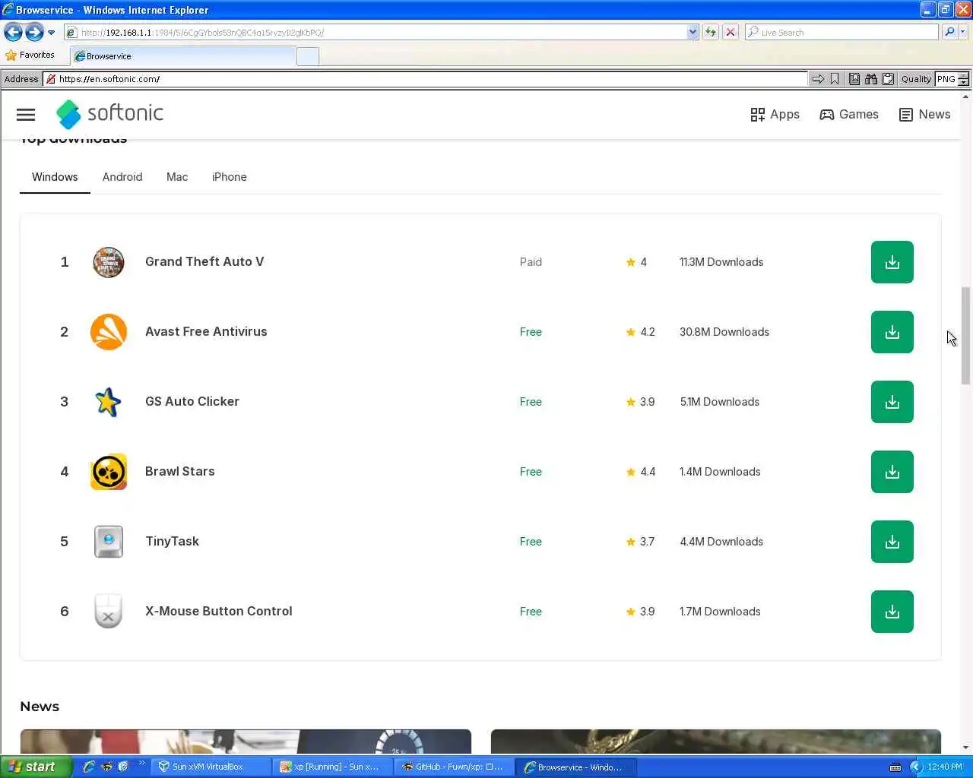This screenshot has height=778, width=973.
Task: Click the Browservice address field
Action: click(x=426, y=79)
